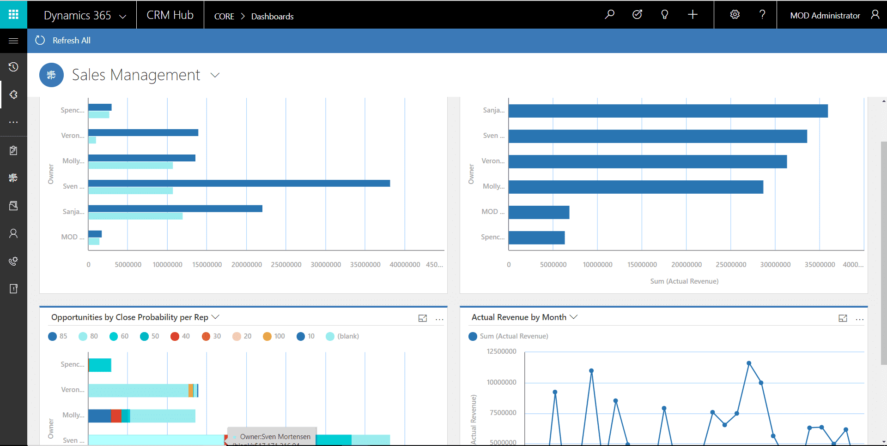The height and width of the screenshot is (446, 887).
Task: Open the CRM Hub menu
Action: coord(170,14)
